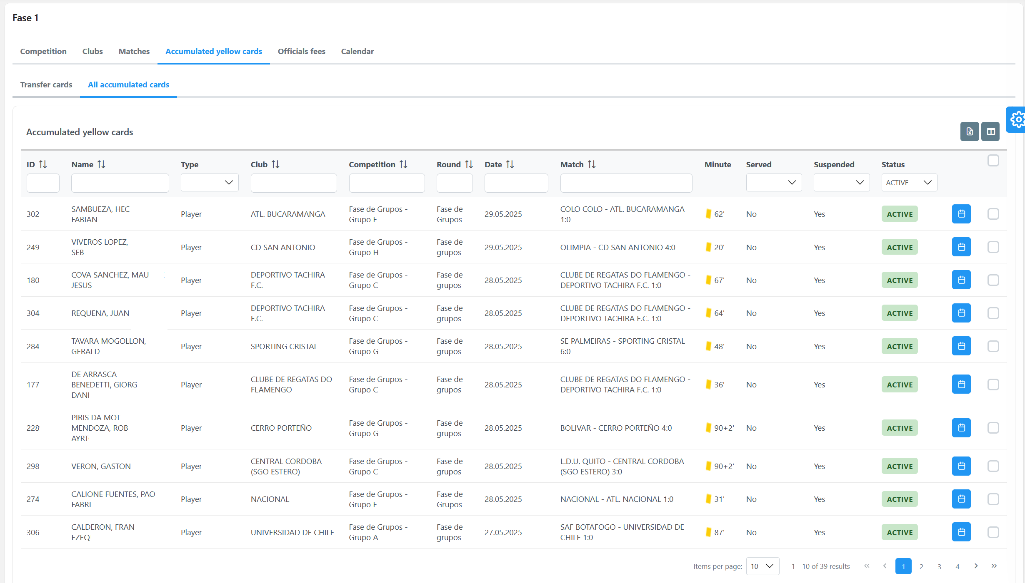
Task: Click calendar icon for REQUENA, JUAN row
Action: 961,313
